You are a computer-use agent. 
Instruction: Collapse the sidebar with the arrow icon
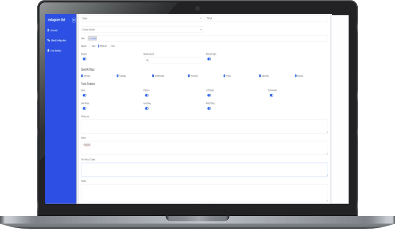click(74, 20)
